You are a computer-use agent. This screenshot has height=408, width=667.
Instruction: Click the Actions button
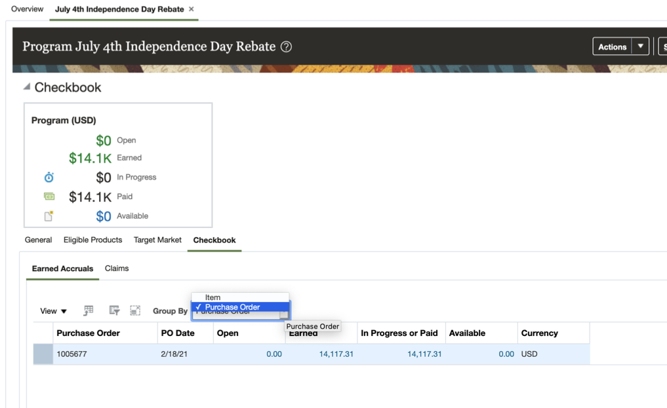coord(612,46)
